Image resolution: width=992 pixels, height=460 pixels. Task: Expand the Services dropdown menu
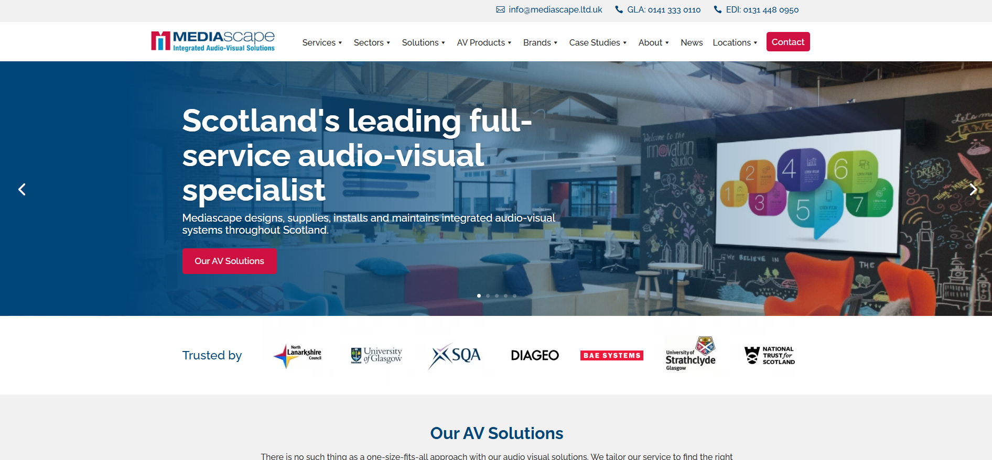321,42
